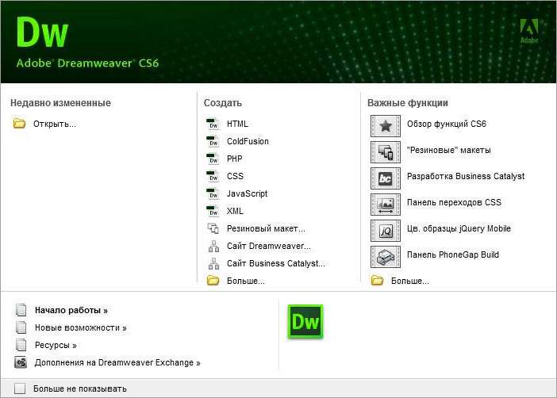557x398 pixels.
Task: Click the fluid layout icon beside Резиновый макет
Action: tap(213, 228)
